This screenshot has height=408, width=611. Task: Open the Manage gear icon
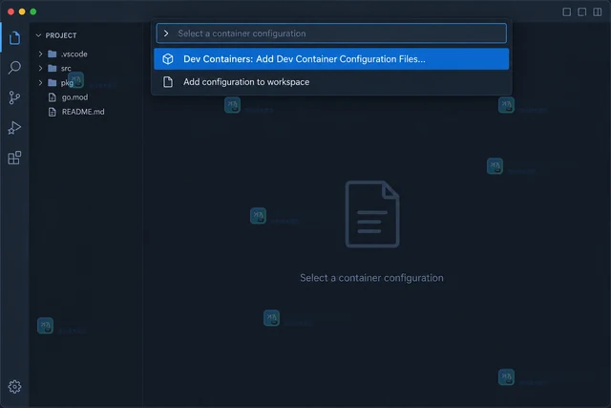click(15, 387)
